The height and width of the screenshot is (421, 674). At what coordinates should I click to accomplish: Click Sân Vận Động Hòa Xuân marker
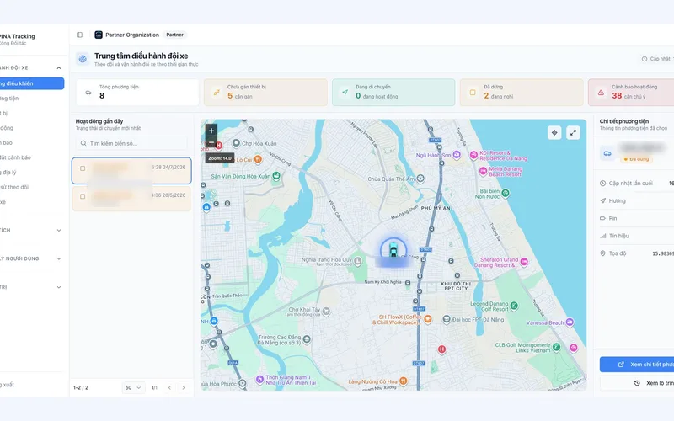tap(276, 176)
